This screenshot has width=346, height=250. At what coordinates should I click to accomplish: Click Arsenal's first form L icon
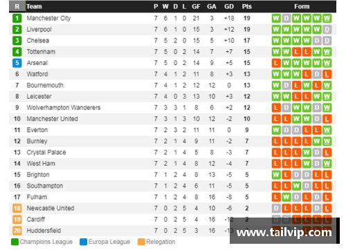click(276, 63)
